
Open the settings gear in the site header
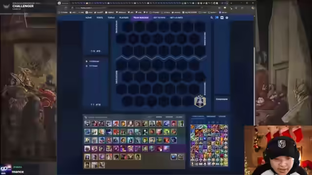[x=227, y=17]
